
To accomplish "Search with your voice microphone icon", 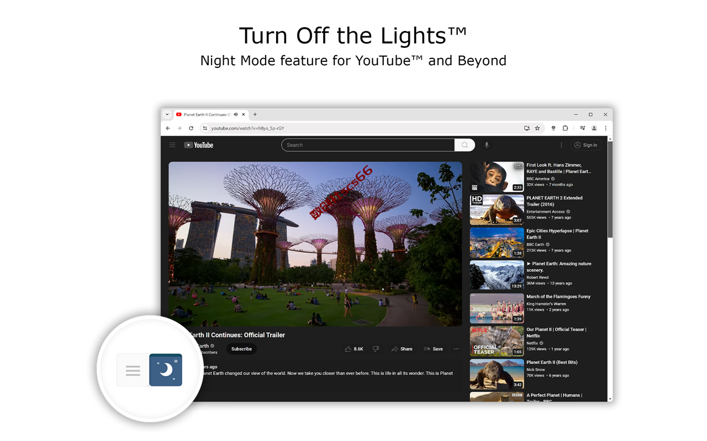I will (487, 145).
